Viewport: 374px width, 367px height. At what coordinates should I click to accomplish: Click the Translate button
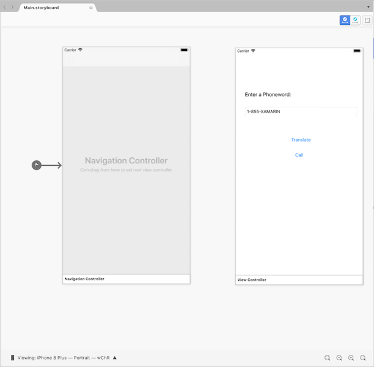[301, 140]
